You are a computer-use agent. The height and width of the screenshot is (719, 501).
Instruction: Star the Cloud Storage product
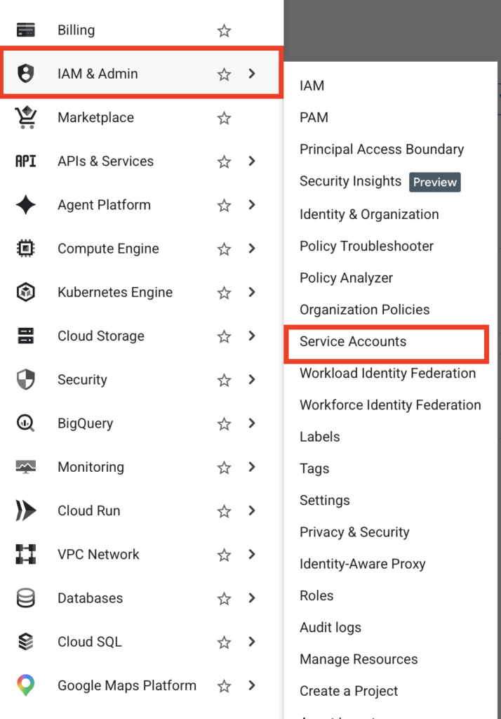pyautogui.click(x=224, y=336)
